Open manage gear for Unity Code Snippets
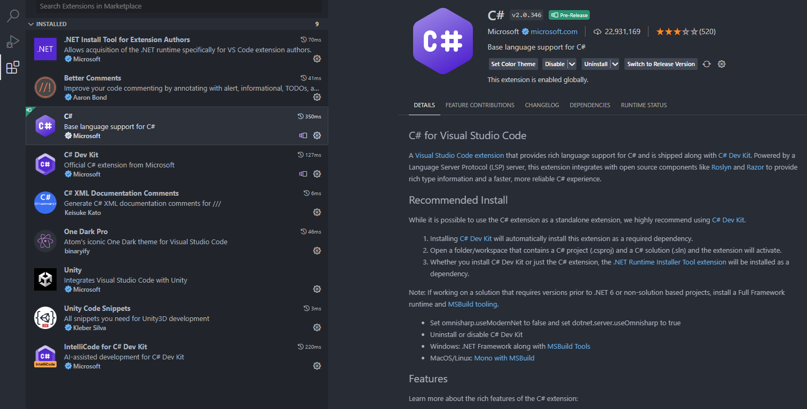The width and height of the screenshot is (807, 409). (317, 327)
